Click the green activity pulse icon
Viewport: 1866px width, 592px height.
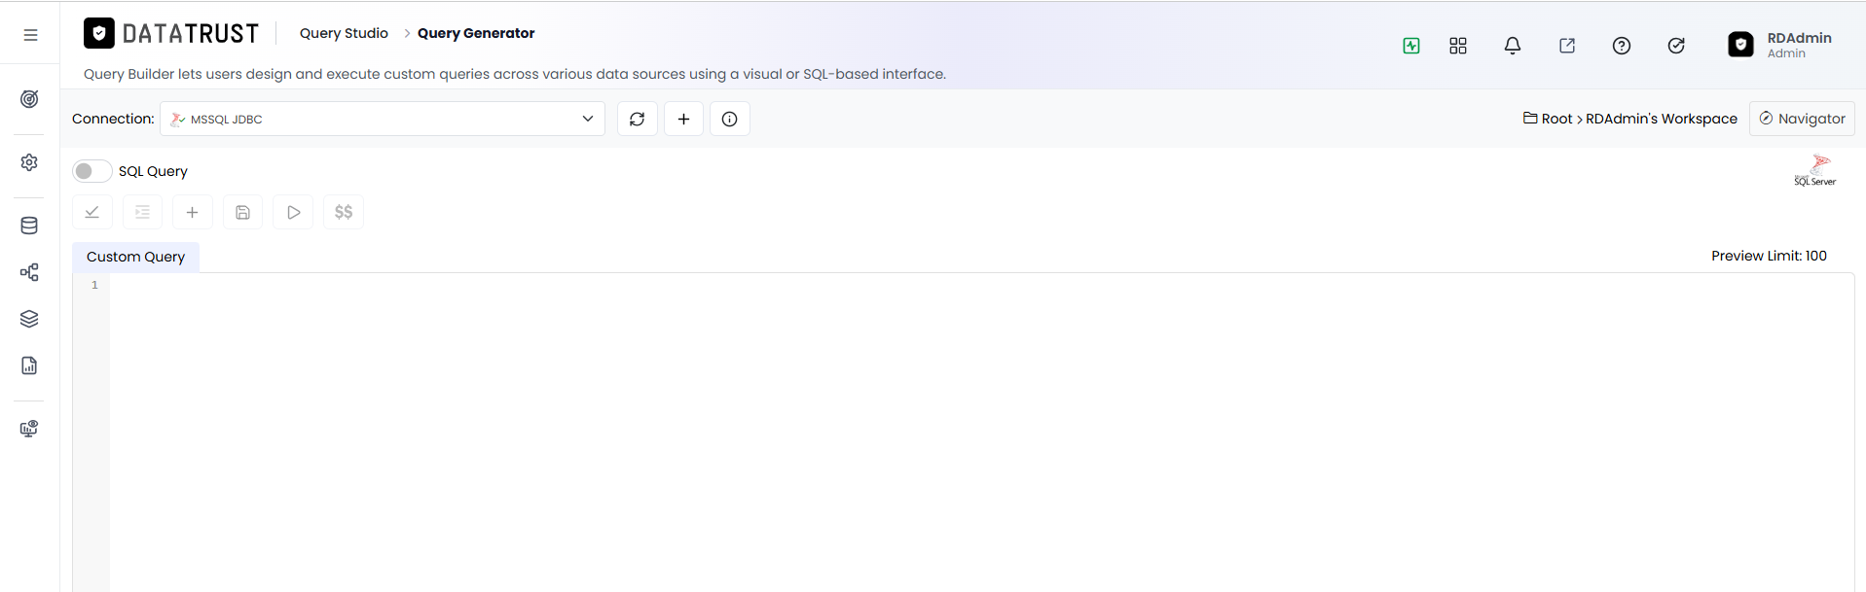[x=1411, y=46]
